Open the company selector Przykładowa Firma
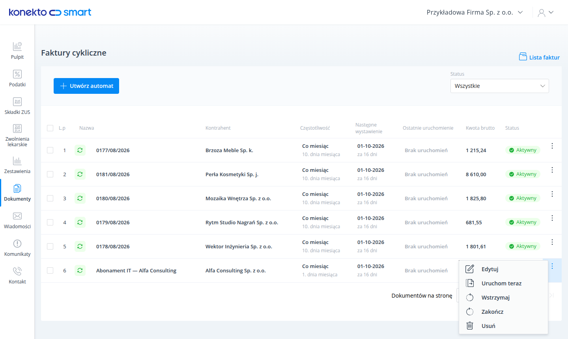Image resolution: width=568 pixels, height=339 pixels. point(475,12)
